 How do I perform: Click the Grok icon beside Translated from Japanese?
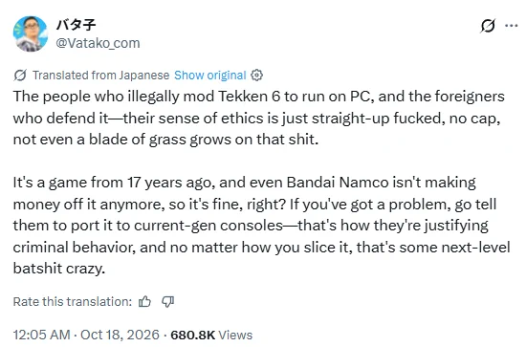pyautogui.click(x=20, y=76)
